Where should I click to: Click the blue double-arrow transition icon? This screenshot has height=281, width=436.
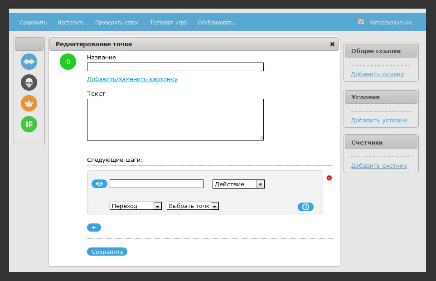[29, 62]
